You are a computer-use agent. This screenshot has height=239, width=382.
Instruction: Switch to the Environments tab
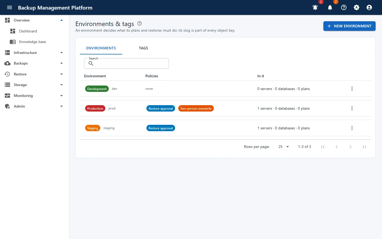pyautogui.click(x=101, y=48)
